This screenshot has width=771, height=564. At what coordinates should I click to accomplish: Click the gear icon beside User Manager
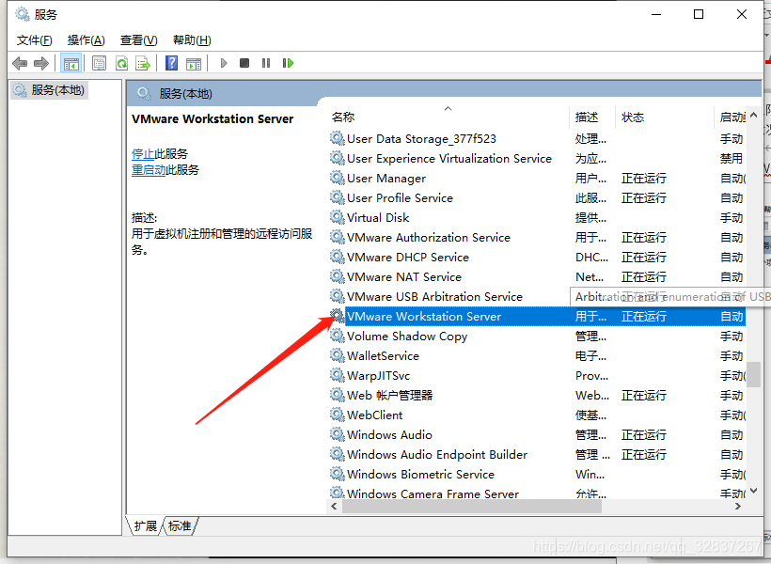pyautogui.click(x=338, y=178)
